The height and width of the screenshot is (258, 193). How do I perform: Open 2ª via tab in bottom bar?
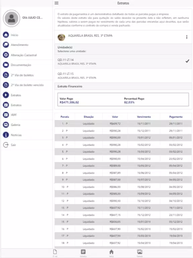pos(55,253)
